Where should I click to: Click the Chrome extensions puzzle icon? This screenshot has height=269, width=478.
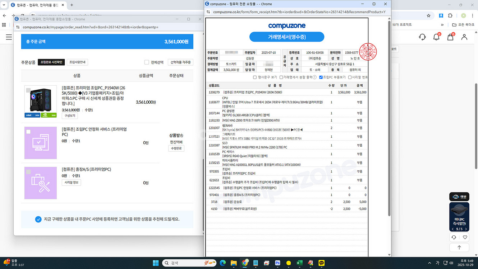pyautogui.click(x=450, y=16)
